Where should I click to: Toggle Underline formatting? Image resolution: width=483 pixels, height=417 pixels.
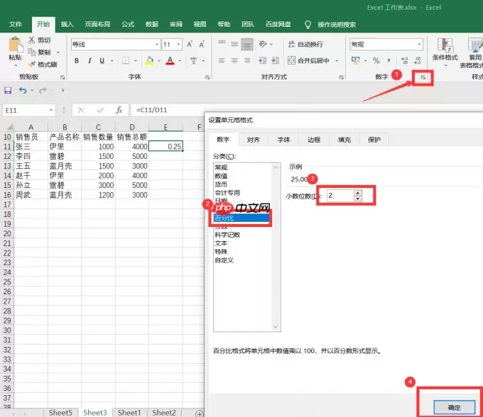(102, 60)
